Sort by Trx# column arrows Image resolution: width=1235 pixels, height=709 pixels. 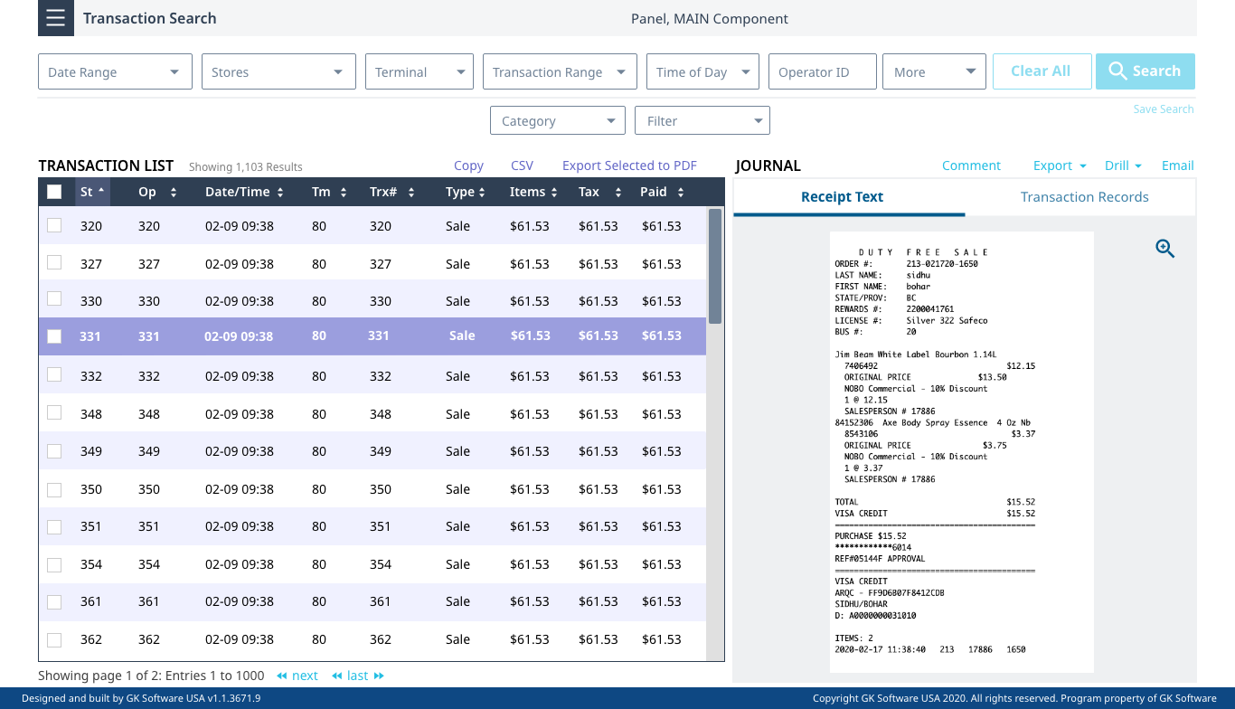[x=411, y=193]
